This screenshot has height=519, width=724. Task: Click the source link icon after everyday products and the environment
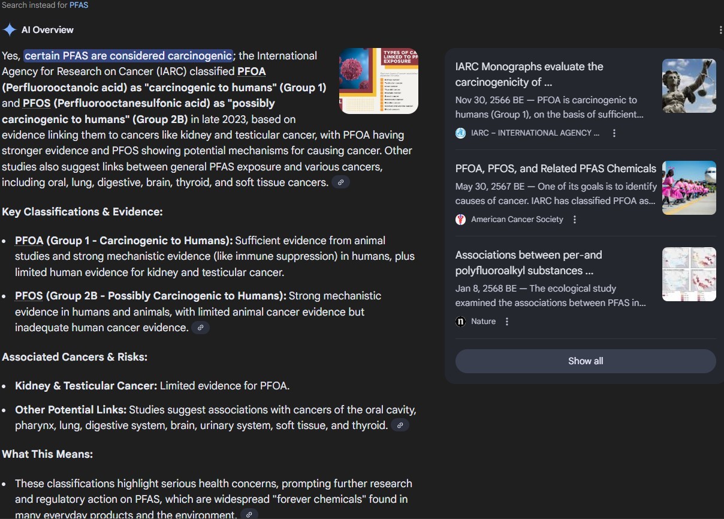(x=249, y=514)
